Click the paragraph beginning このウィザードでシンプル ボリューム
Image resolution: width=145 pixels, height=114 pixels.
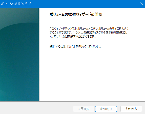pyautogui.click(x=89, y=33)
